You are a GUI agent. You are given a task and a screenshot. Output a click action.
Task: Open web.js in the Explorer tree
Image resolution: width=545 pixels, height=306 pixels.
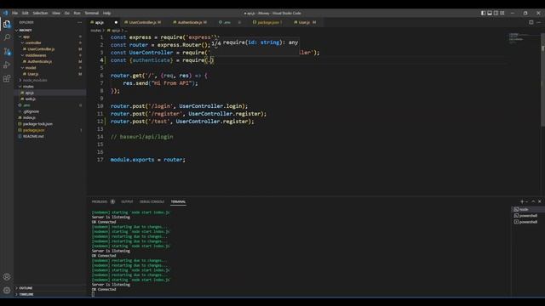coord(30,99)
